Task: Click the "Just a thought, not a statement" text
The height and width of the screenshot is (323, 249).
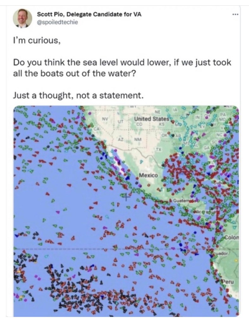Action: point(78,94)
